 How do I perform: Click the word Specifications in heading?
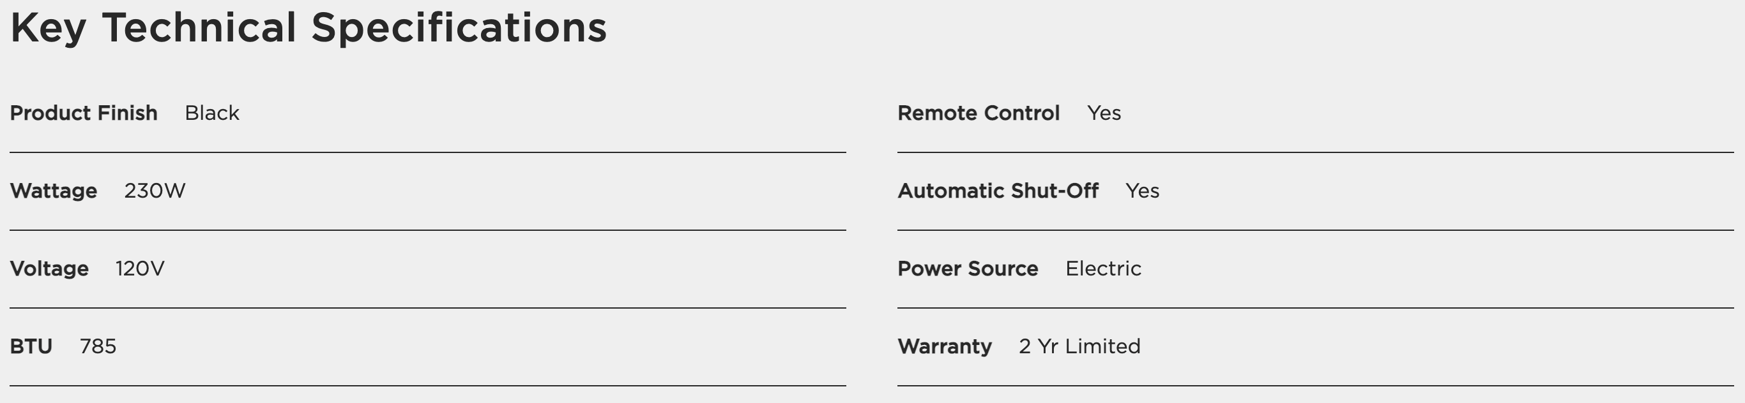point(459,29)
